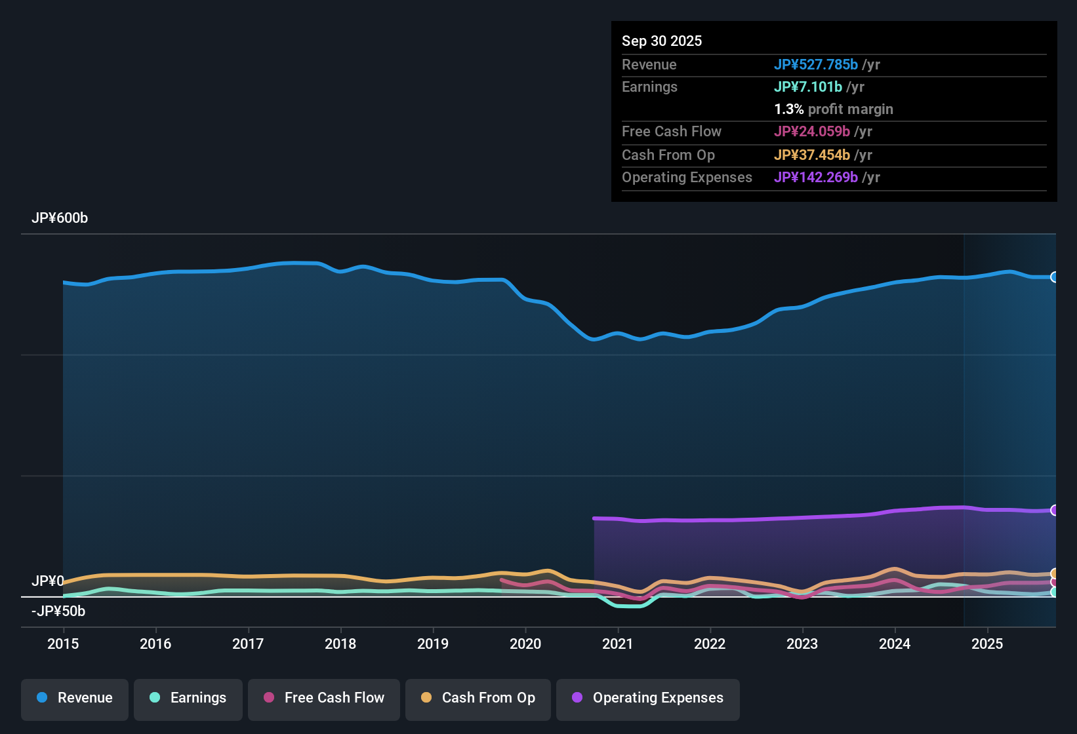The image size is (1077, 734).
Task: Click the JP¥527.785b revenue value
Action: [817, 64]
